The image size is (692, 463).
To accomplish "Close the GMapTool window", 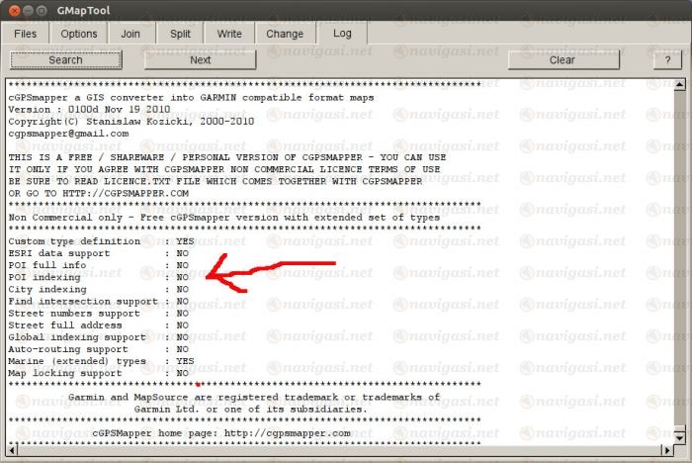I will 13,9.
